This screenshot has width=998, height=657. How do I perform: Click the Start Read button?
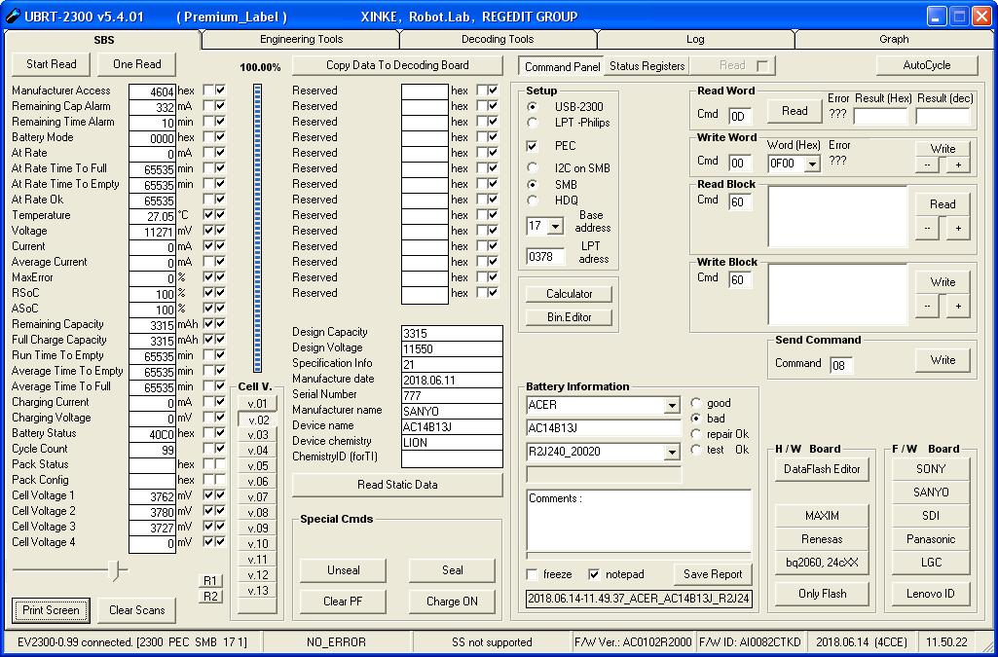coord(51,64)
